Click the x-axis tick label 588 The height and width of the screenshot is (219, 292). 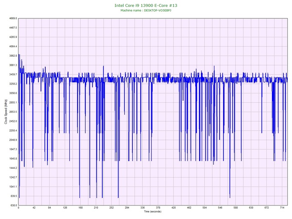(236, 208)
